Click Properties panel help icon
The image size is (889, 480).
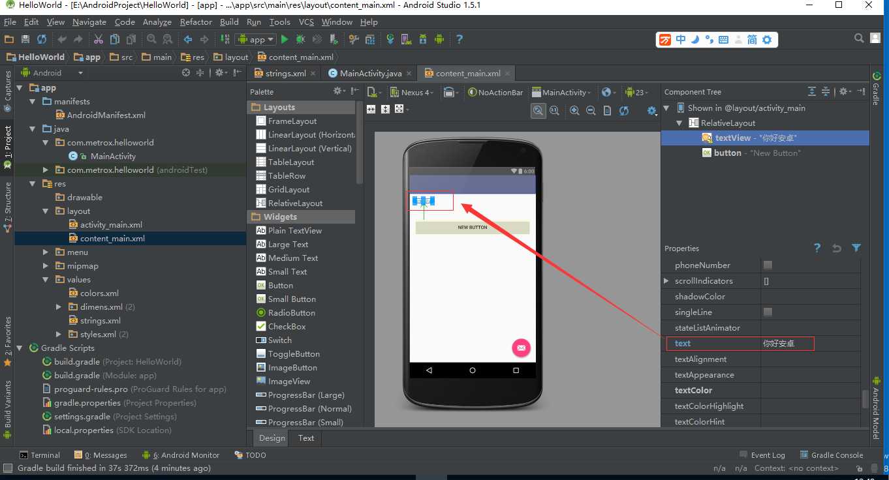[x=817, y=248]
